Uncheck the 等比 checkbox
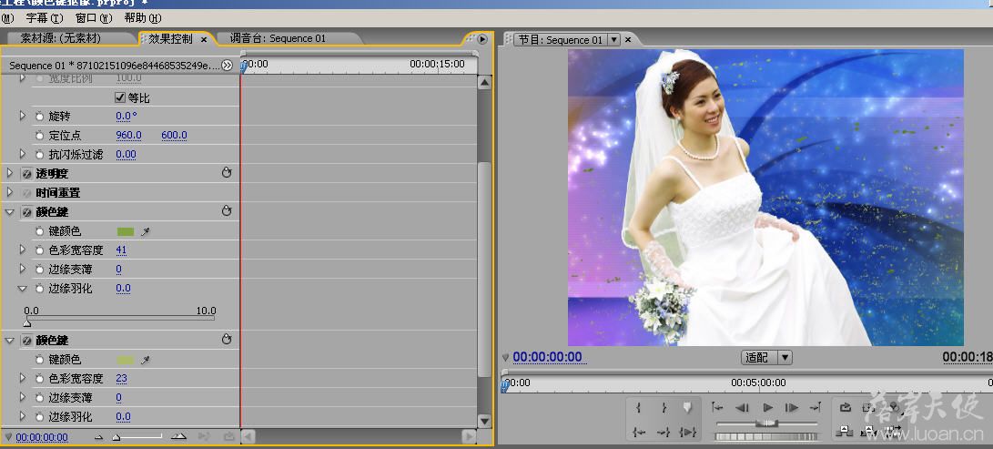The height and width of the screenshot is (449, 993). pyautogui.click(x=120, y=97)
